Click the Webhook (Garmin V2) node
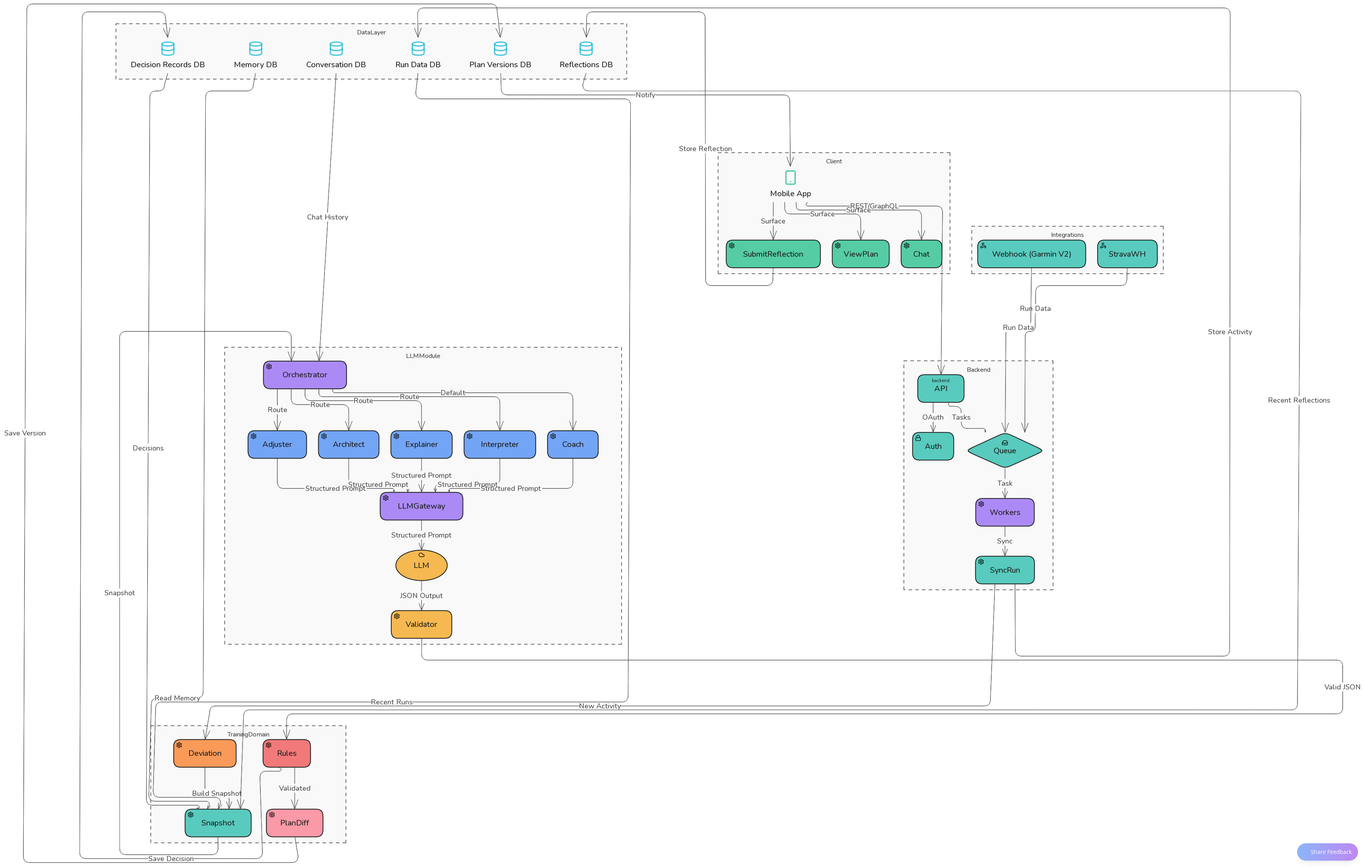1364x867 pixels. pyautogui.click(x=1032, y=254)
